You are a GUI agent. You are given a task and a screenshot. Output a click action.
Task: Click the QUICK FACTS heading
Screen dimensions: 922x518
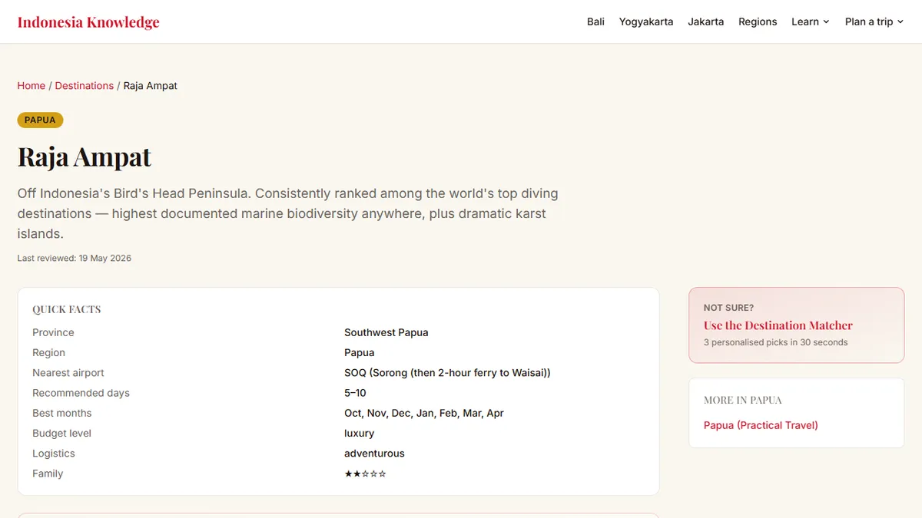pos(67,309)
